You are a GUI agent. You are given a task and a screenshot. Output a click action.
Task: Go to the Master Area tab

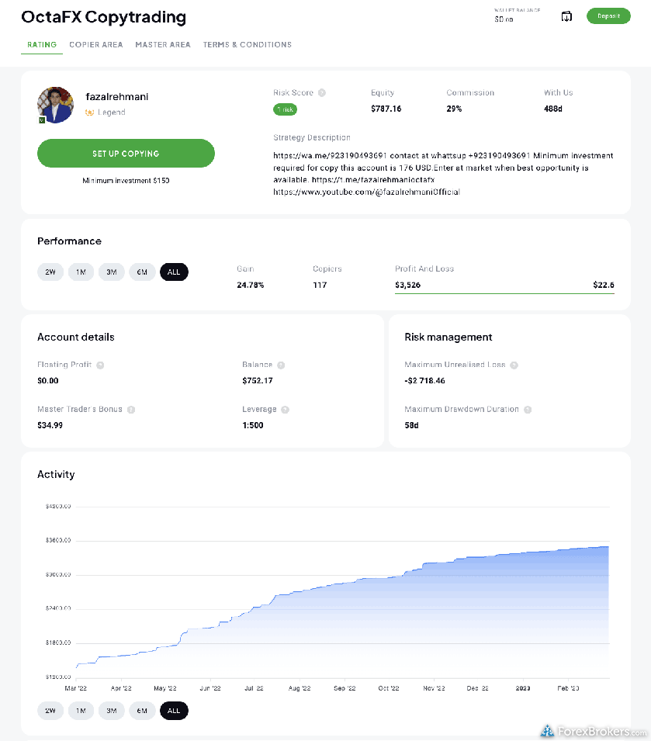click(x=163, y=45)
